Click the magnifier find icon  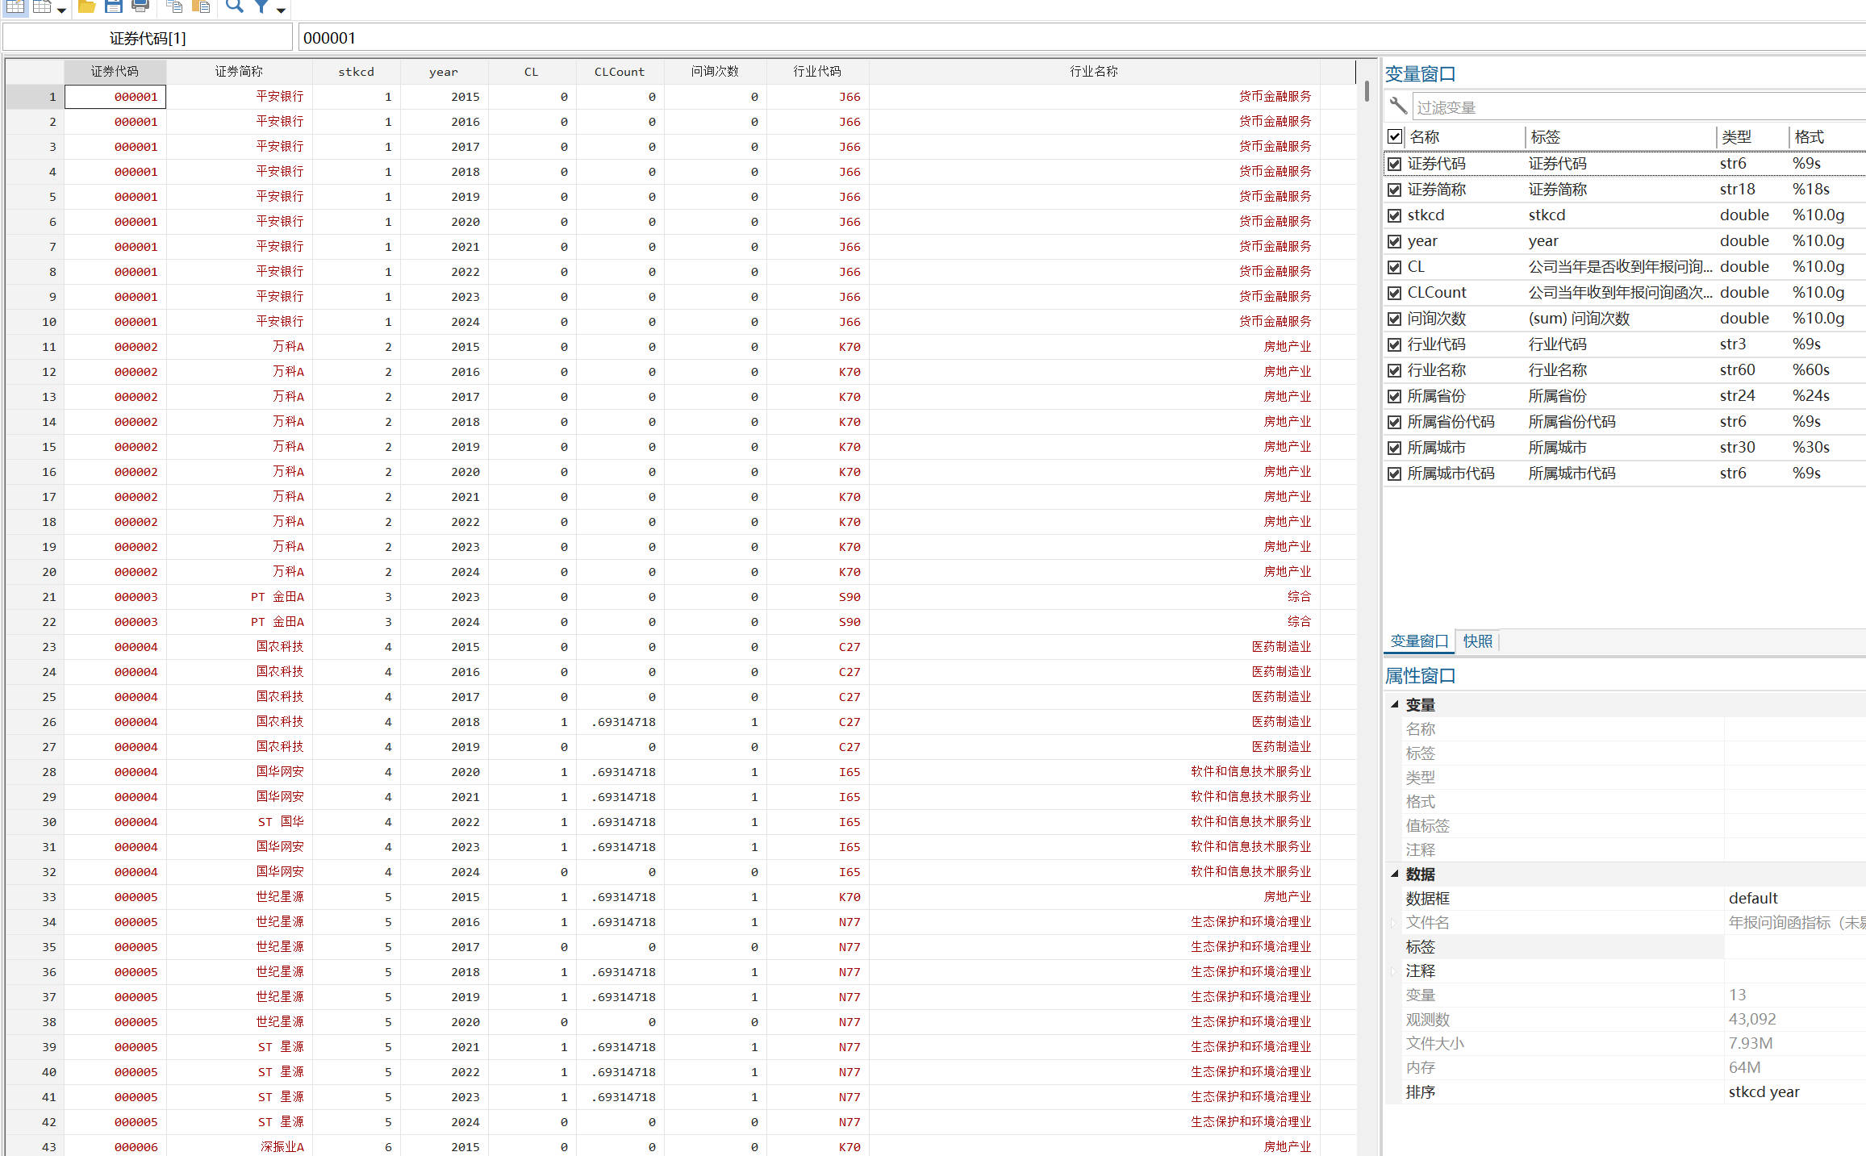tap(234, 6)
